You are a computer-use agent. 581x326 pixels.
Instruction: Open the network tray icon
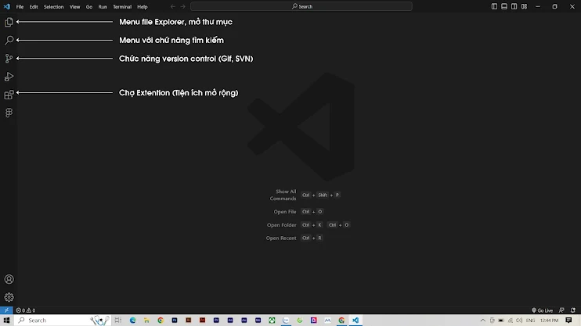coord(511,320)
